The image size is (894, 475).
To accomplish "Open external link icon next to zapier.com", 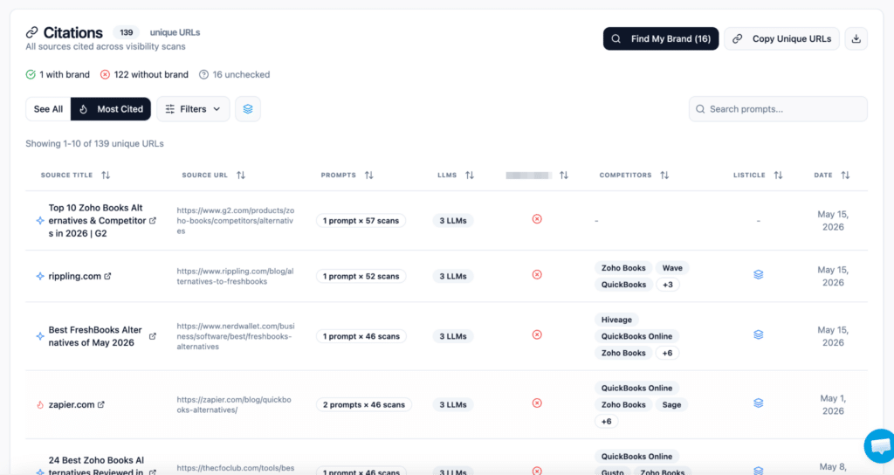I will point(101,404).
